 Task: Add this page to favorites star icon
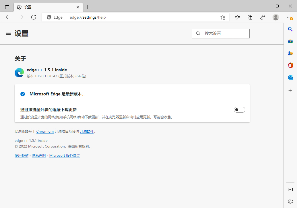[223, 17]
